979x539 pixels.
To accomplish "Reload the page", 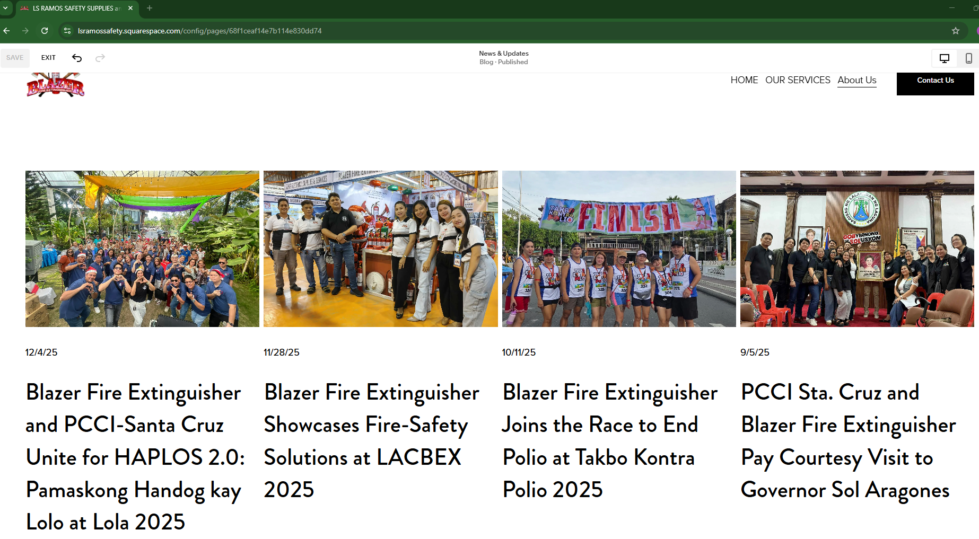I will pyautogui.click(x=45, y=31).
